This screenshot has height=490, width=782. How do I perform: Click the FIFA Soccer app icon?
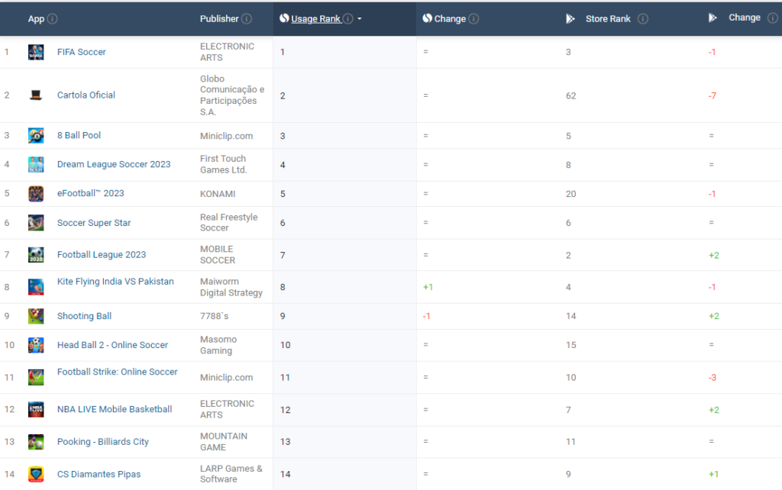tap(36, 52)
